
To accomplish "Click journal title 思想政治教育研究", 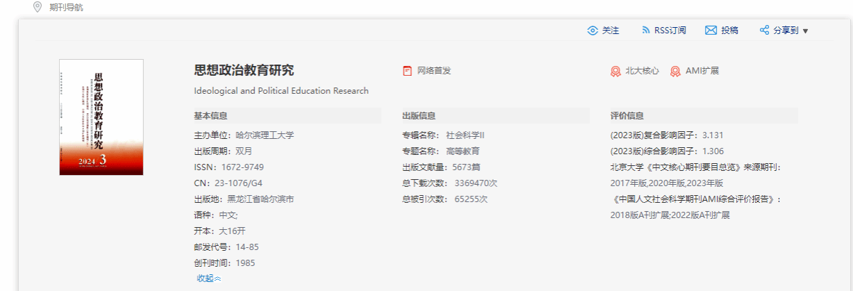I will (244, 70).
